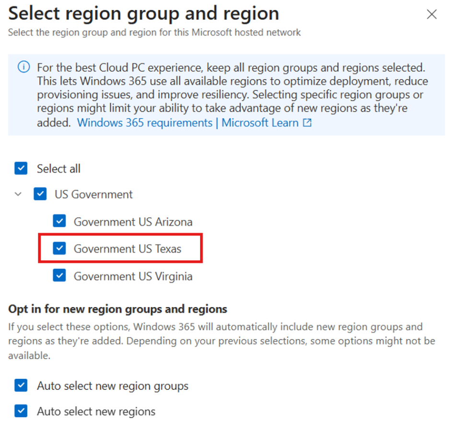Viewport: 449px width, 423px height.
Task: Uncheck the US Government group checkbox
Action: coord(40,195)
